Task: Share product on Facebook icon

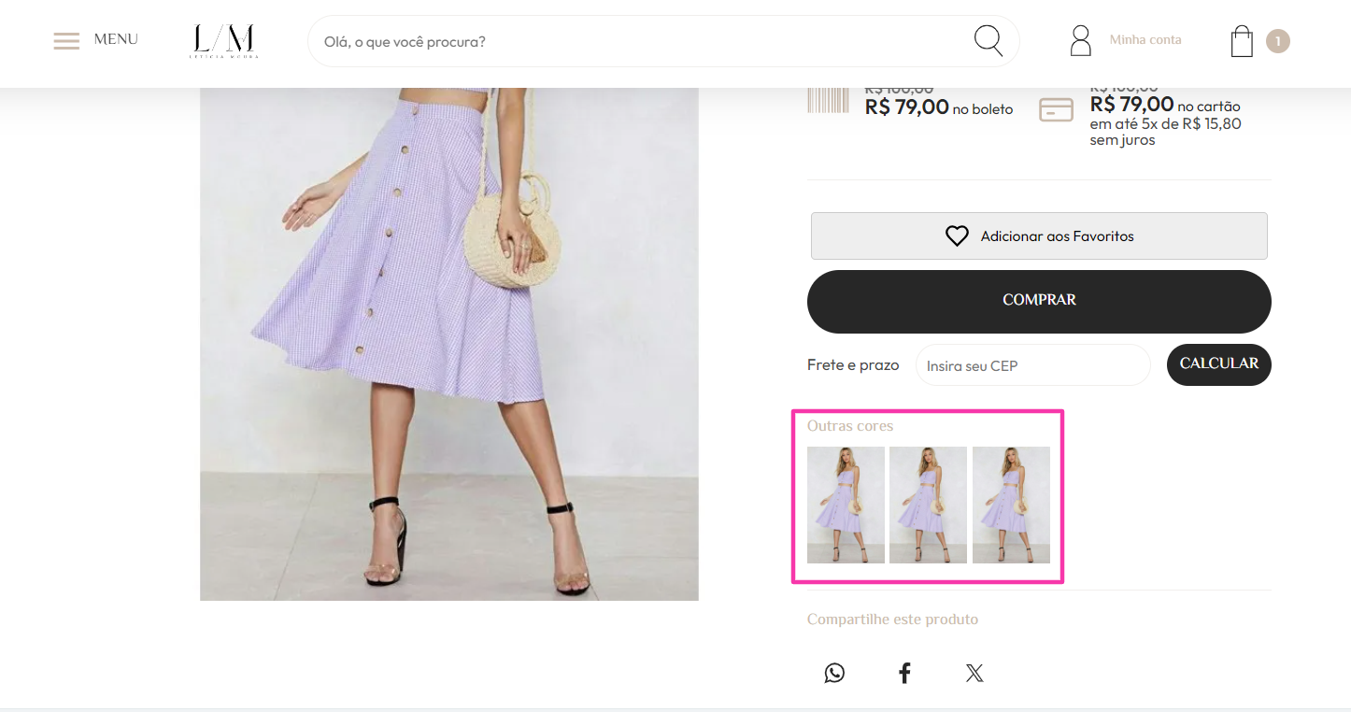Action: coord(904,673)
